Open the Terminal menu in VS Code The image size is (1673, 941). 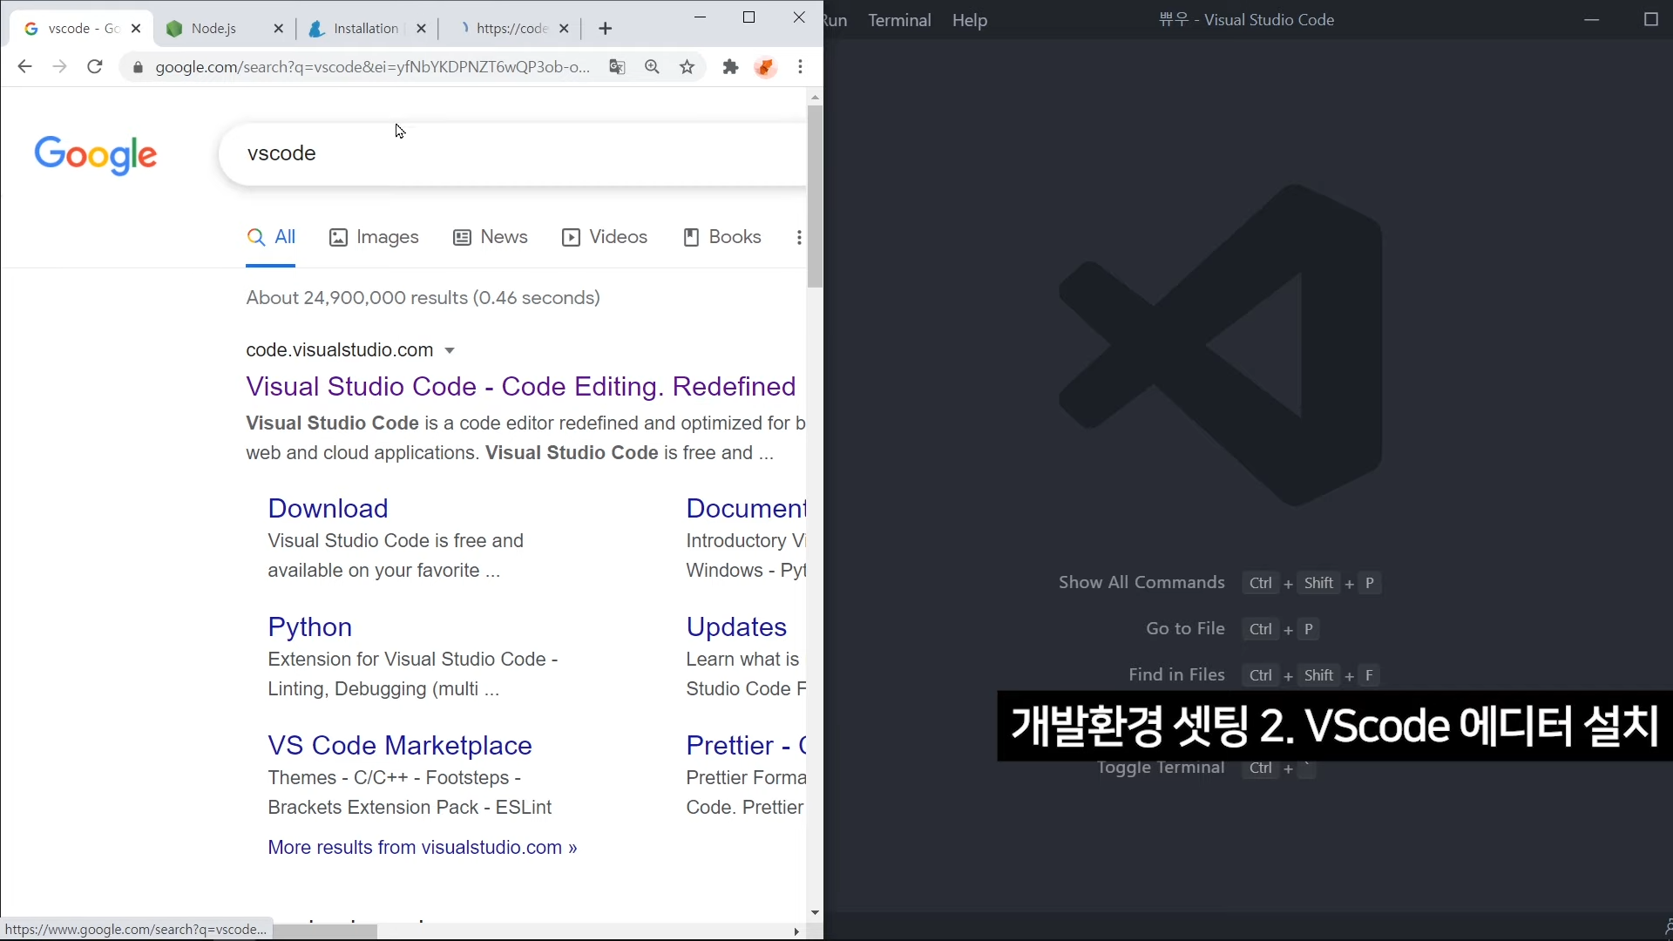[899, 20]
